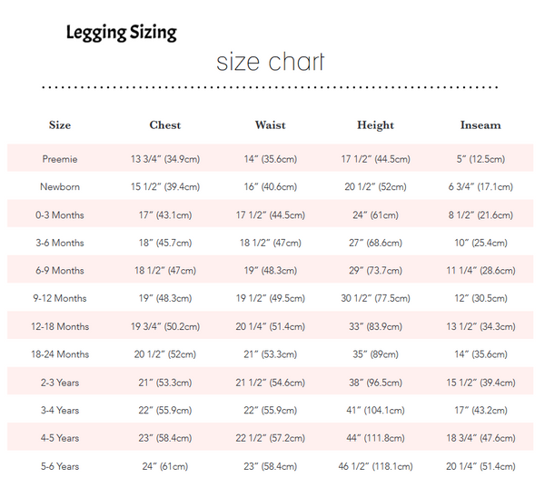Click the 4-5 Years row label
Image resolution: width=545 pixels, height=498 pixels.
(x=60, y=438)
